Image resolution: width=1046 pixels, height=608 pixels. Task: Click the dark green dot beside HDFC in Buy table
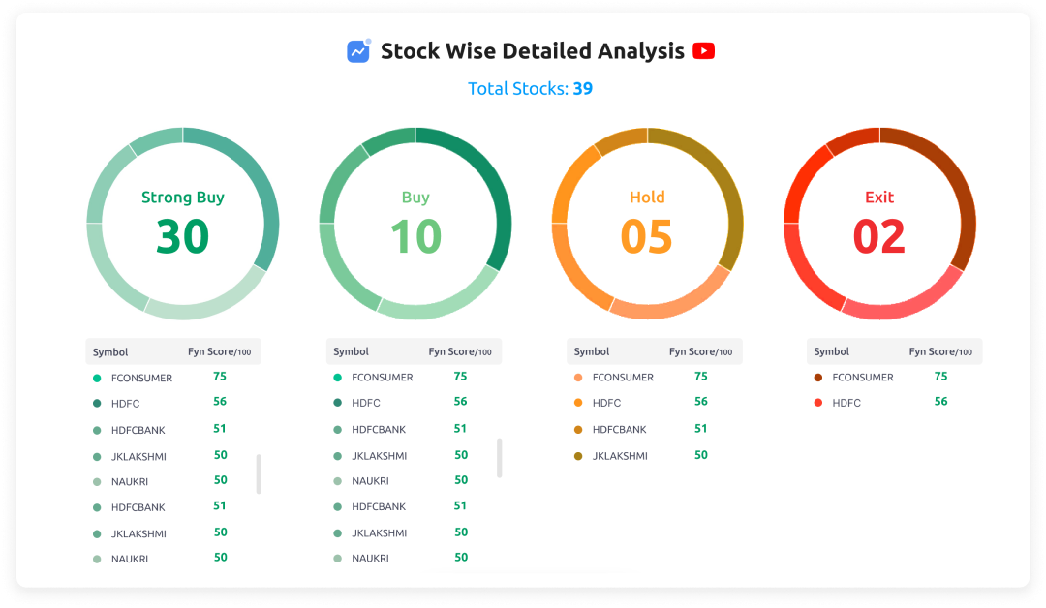338,403
